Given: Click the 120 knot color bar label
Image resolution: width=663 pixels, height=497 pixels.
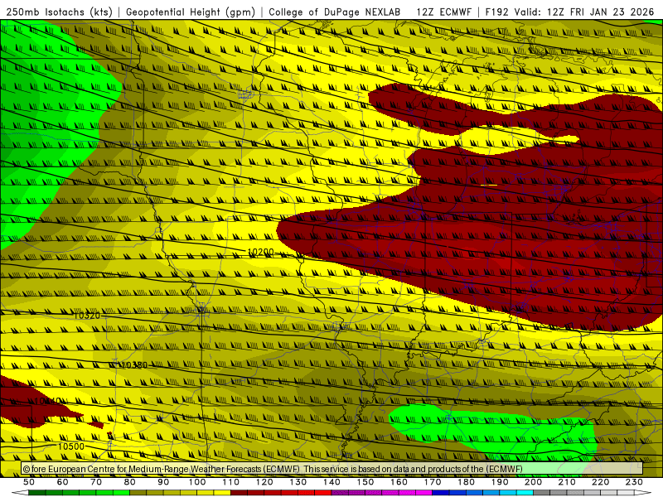Looking at the screenshot, I should coord(264,482).
